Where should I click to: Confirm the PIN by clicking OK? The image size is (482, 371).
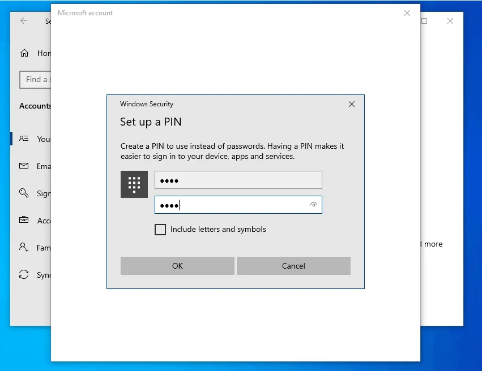[177, 265]
